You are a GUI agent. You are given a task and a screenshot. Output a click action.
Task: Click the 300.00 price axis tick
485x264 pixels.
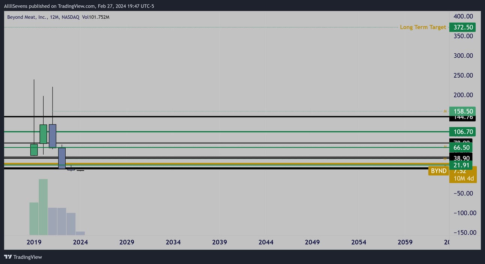click(x=463, y=55)
